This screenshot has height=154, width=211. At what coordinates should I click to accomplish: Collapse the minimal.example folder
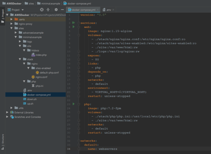[15, 37]
